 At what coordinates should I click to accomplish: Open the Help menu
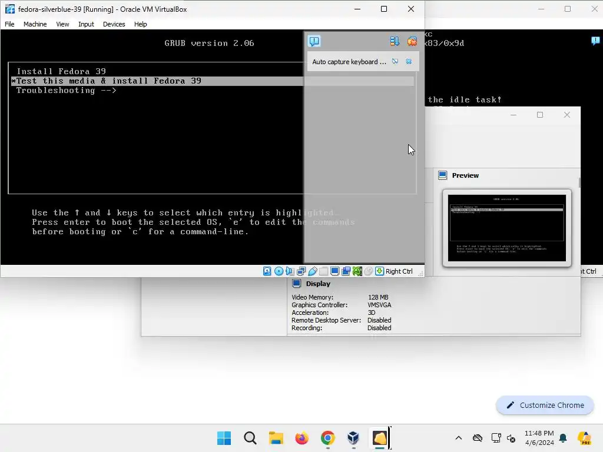click(140, 24)
